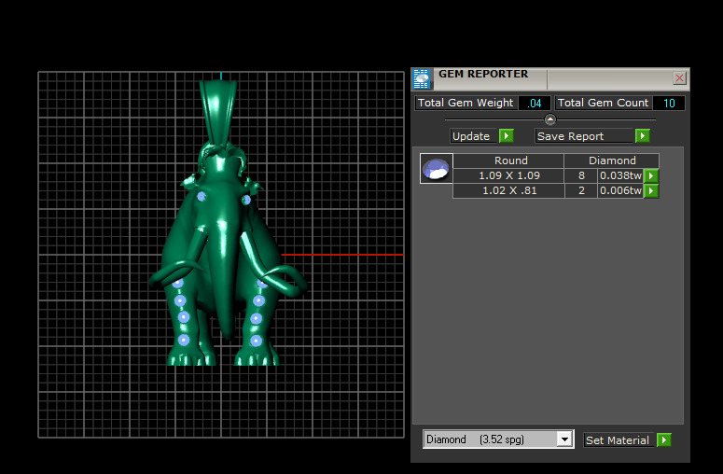Click green arrow in the 0.038tw row

click(x=651, y=175)
